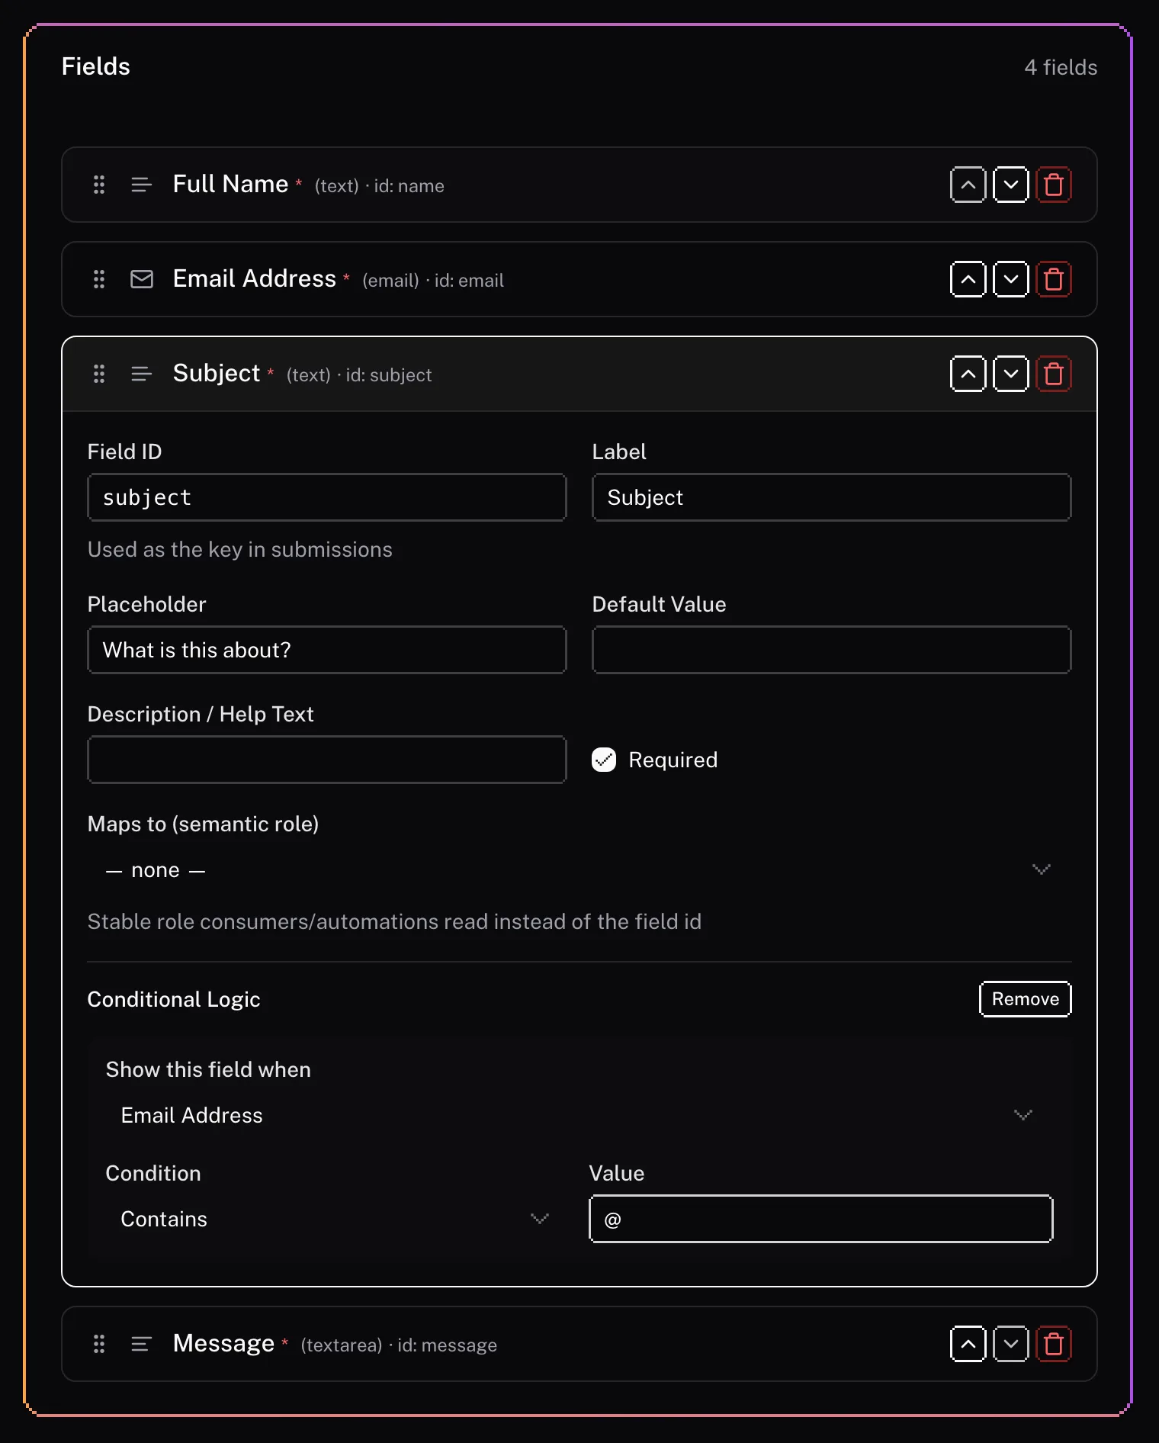Move Message field up

968,1344
